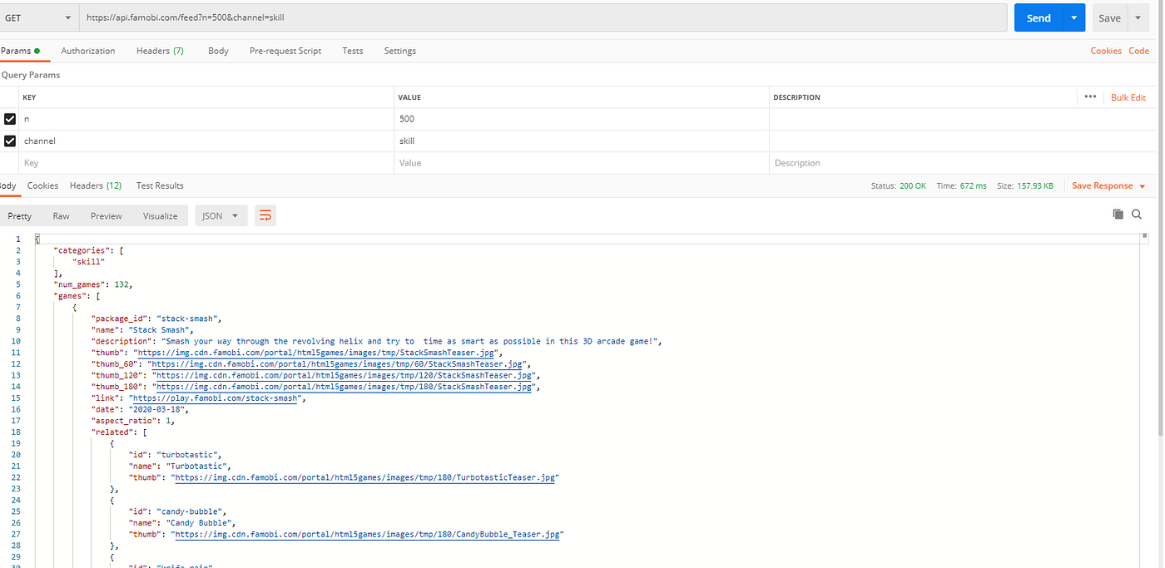Send the GET request

(1039, 17)
